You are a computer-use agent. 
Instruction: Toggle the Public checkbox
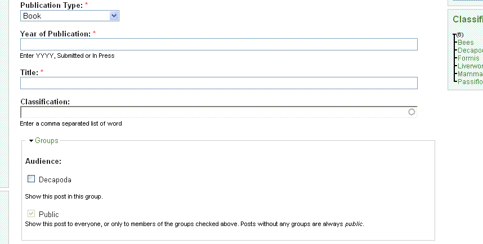[31, 213]
